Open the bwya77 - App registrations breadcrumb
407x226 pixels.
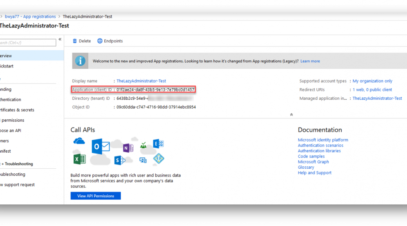click(30, 16)
